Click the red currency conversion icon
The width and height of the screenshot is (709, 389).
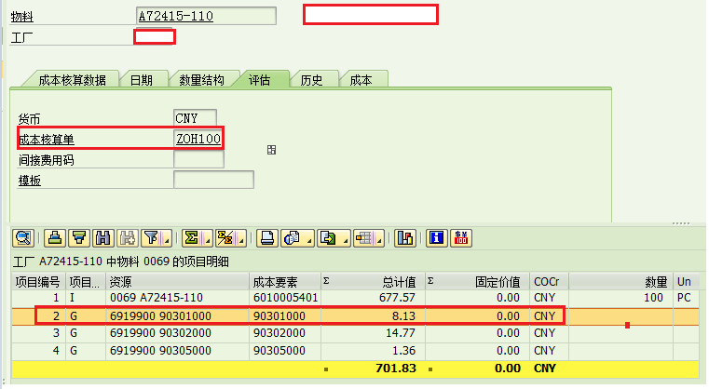pyautogui.click(x=461, y=237)
